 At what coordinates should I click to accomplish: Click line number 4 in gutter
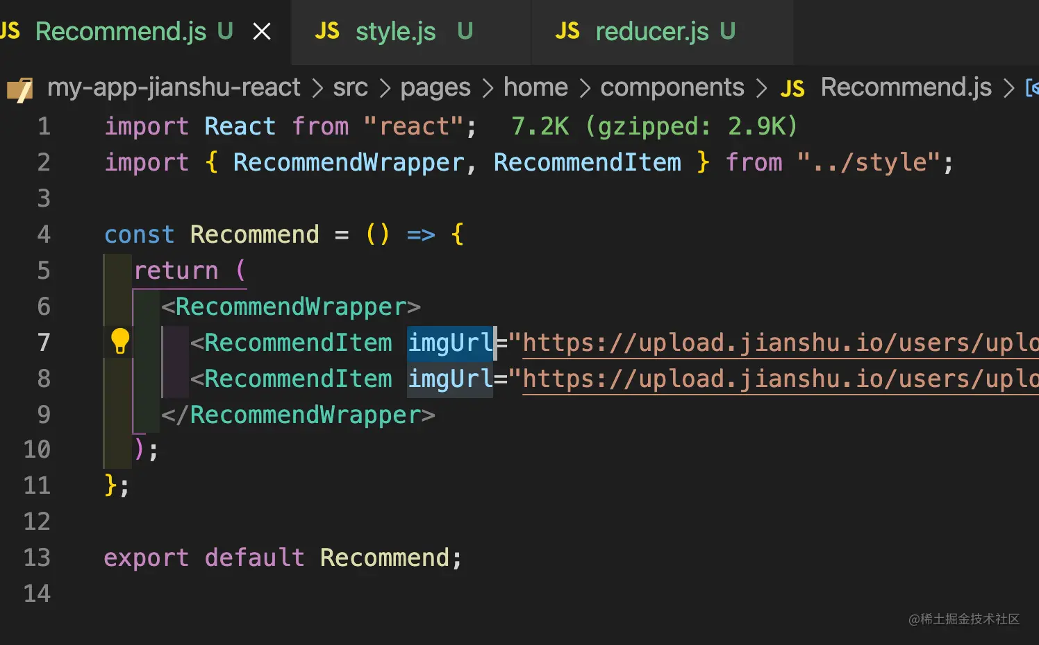coord(43,234)
